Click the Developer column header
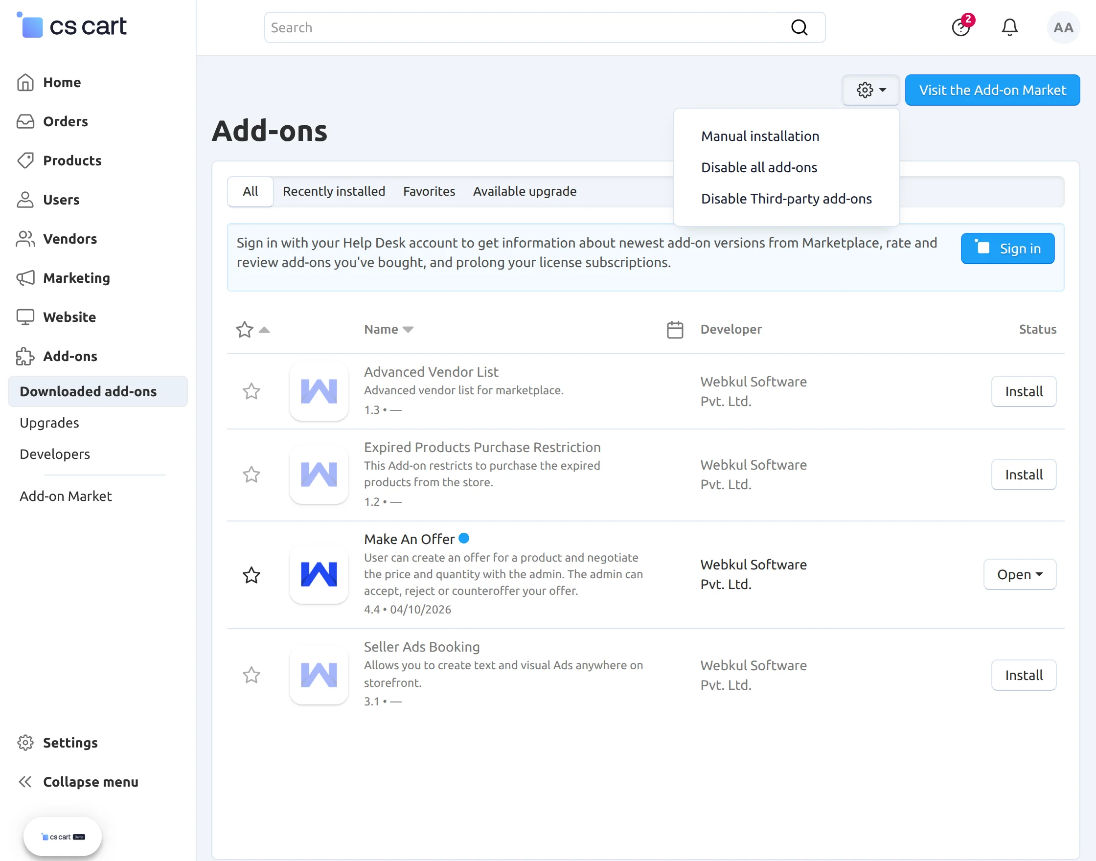Image resolution: width=1096 pixels, height=861 pixels. point(731,329)
